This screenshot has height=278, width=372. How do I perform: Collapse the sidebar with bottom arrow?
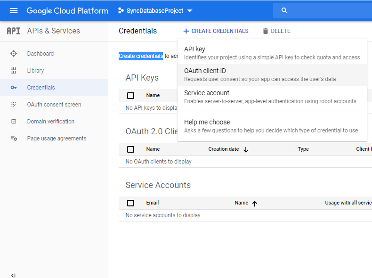(13, 275)
